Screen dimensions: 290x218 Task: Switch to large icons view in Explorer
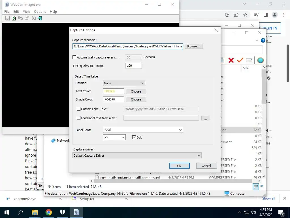[x=262, y=186]
